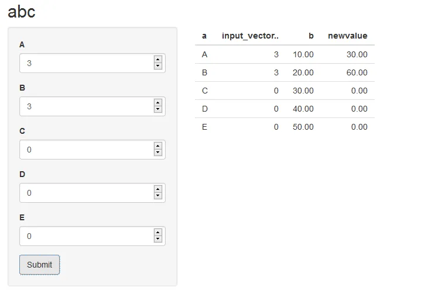
Task: Increment the B numeric input
Action: click(157, 103)
